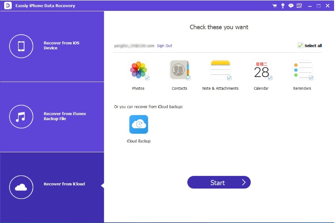Switch to Recover from iTunes Backup File
Image resolution: width=335 pixels, height=223 pixels.
pyautogui.click(x=52, y=117)
